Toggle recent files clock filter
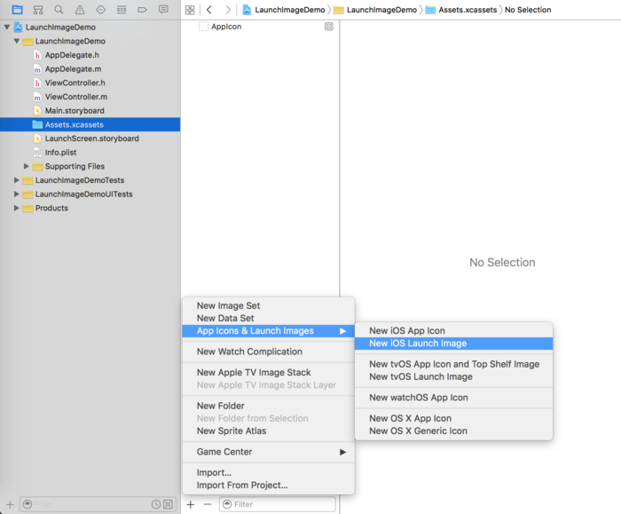The image size is (621, 514). 156,504
